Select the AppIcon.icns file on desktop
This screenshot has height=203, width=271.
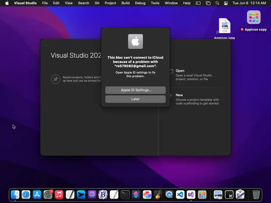224,29
